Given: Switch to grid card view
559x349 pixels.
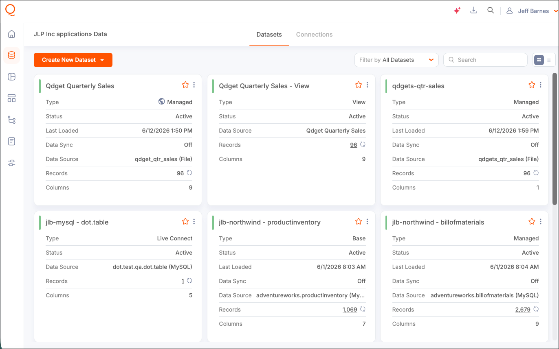Looking at the screenshot, I should (x=539, y=60).
